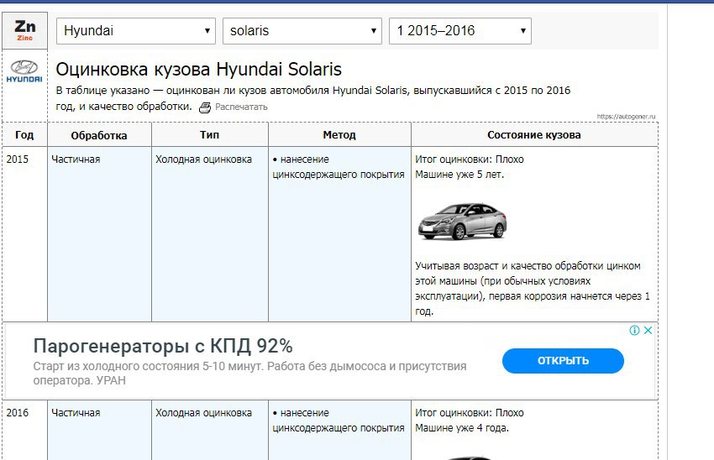Click the ad description starting with 'Старт из холодного состояния'

(x=249, y=373)
